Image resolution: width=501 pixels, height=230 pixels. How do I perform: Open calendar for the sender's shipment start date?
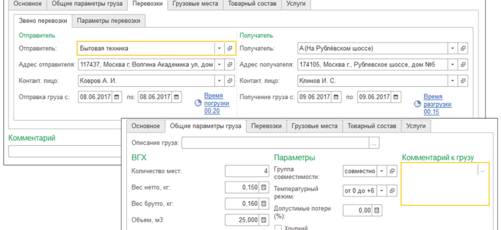click(x=117, y=97)
